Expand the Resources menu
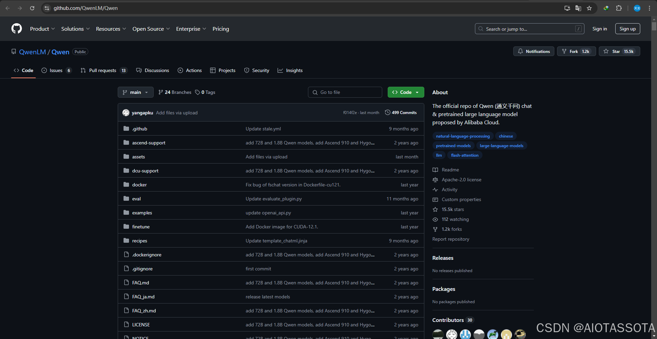The width and height of the screenshot is (657, 339). click(x=111, y=29)
